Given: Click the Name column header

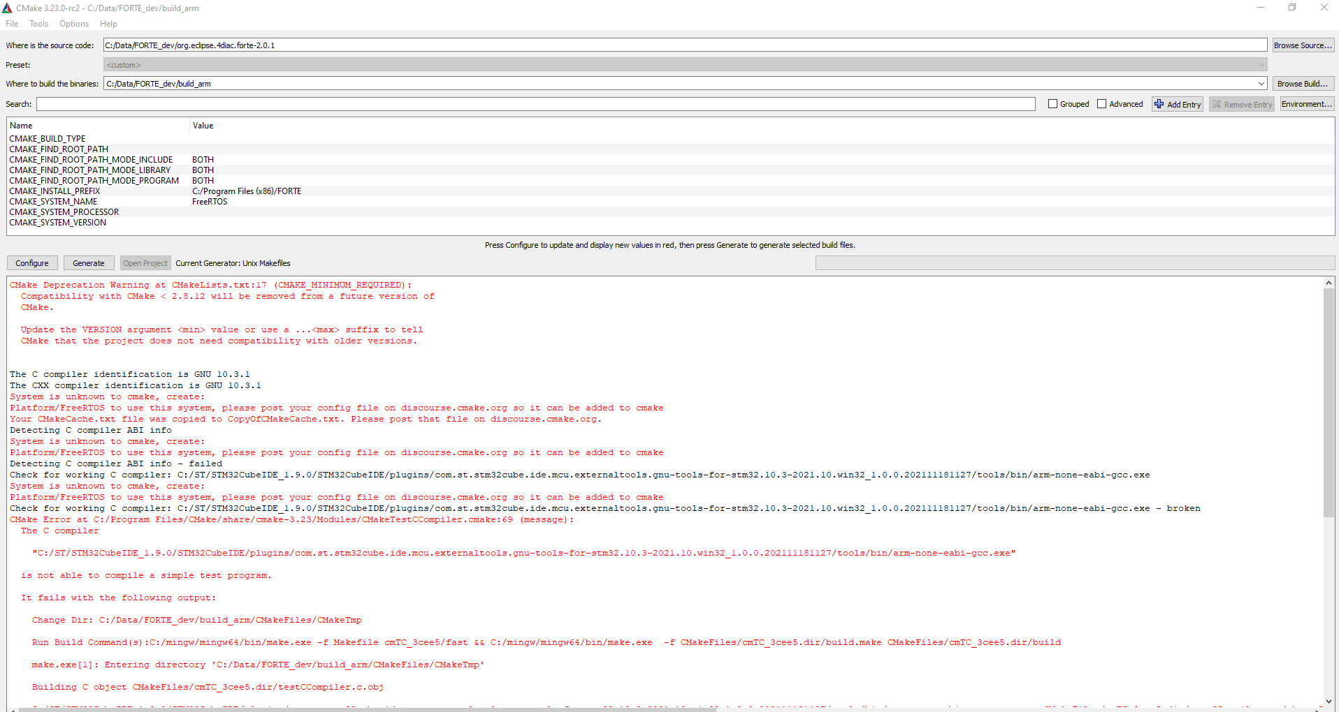Looking at the screenshot, I should click(99, 126).
